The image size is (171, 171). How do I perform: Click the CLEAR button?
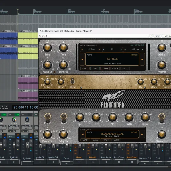click(105, 68)
